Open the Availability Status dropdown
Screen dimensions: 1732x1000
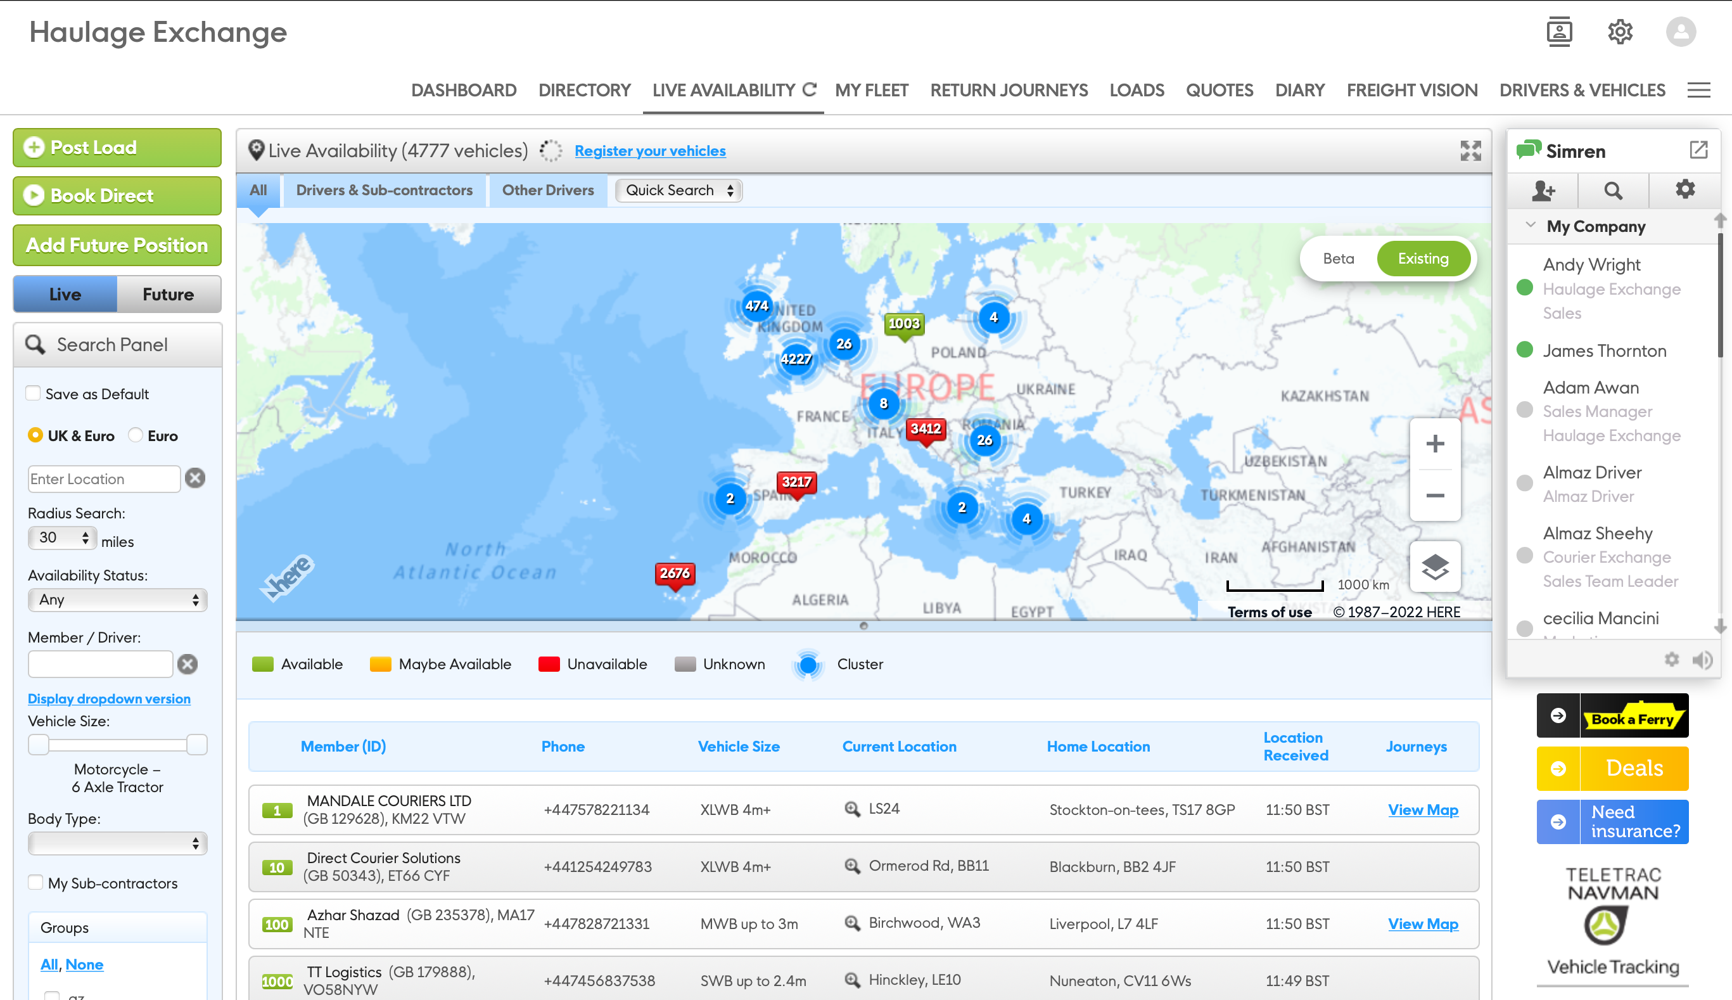[x=117, y=599]
